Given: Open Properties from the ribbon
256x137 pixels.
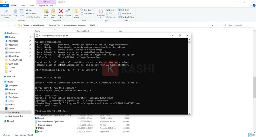Looking at the screenshot, I should point(101,13).
